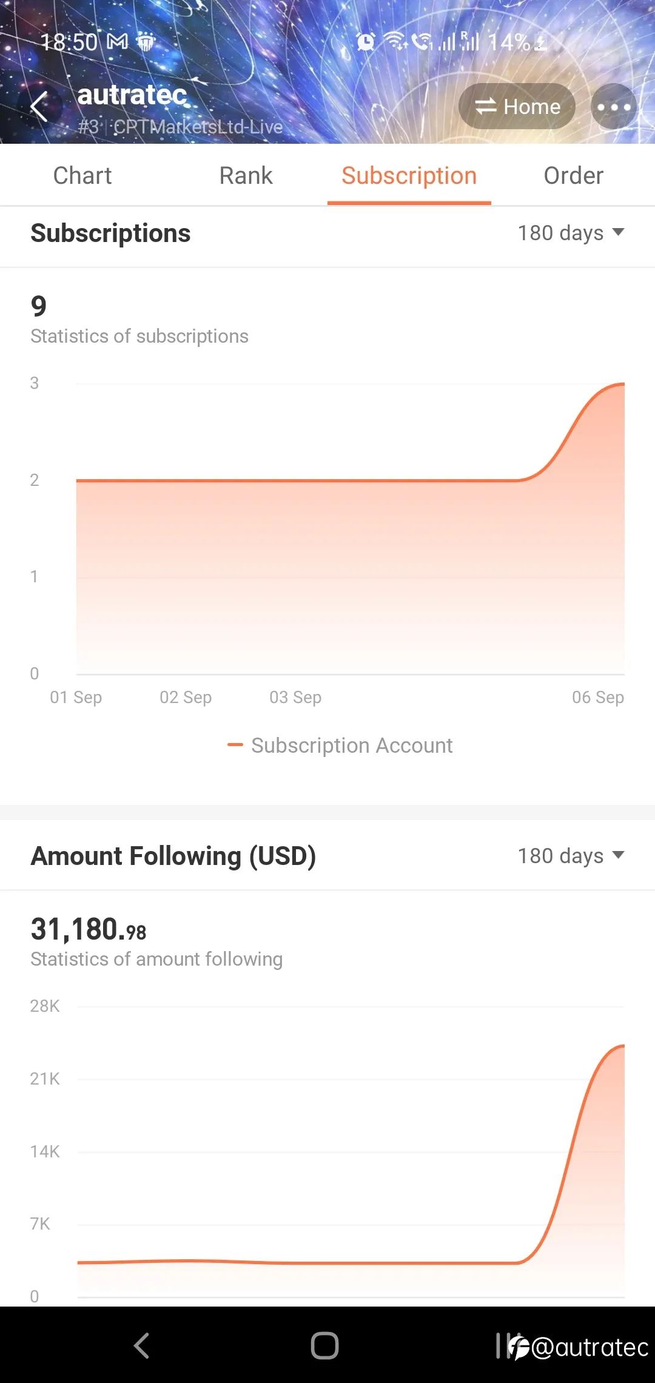Select the 06 Sep point on subscriptions chart
Viewport: 655px width, 1383px height.
[x=623, y=384]
